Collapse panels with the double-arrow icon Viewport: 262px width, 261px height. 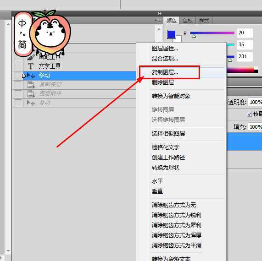[160, 13]
